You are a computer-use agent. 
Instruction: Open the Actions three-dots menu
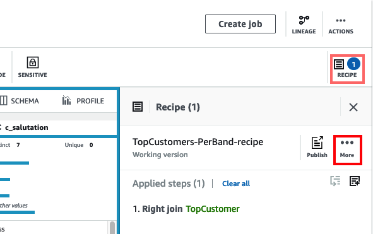(341, 25)
